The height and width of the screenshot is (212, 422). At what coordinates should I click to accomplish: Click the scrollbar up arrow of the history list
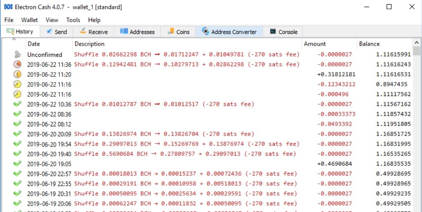point(416,42)
